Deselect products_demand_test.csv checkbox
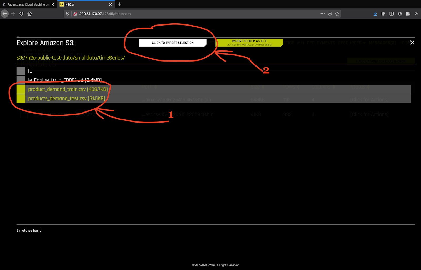 pyautogui.click(x=21, y=99)
